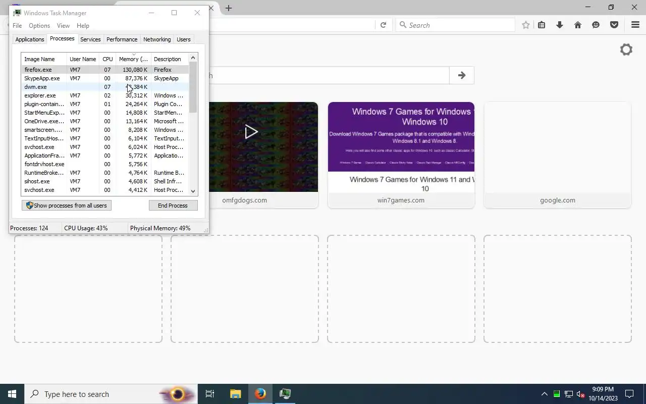
Task: Submit search with arrow button
Action: [461, 75]
